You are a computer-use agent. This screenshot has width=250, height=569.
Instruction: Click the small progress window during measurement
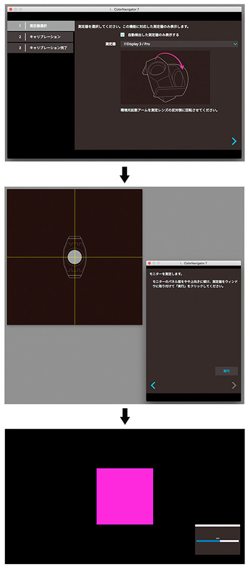pos(217,539)
